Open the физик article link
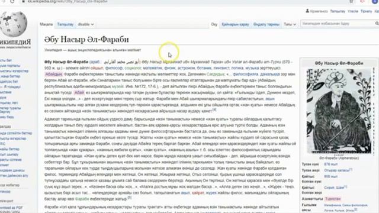 [x=170, y=68]
